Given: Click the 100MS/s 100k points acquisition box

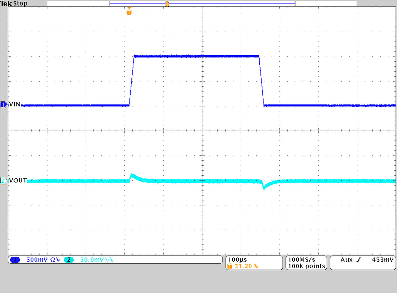Looking at the screenshot, I should point(306,263).
